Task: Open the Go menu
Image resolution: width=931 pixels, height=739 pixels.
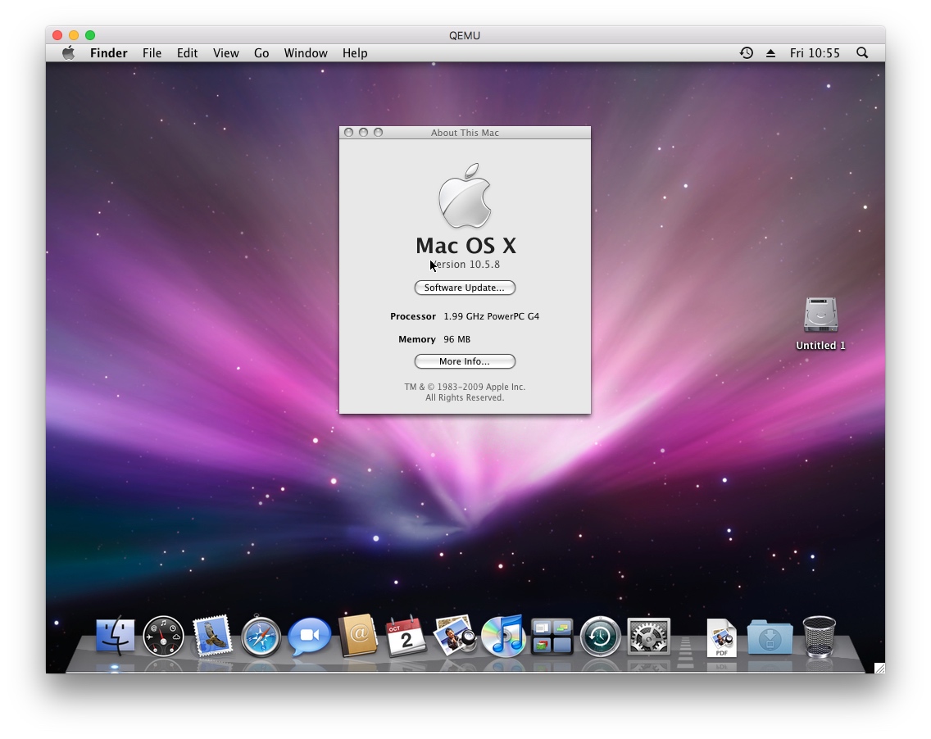Action: (x=261, y=53)
